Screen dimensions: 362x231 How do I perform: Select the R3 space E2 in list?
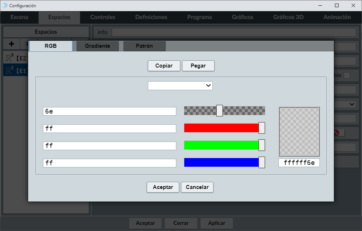coord(16,57)
